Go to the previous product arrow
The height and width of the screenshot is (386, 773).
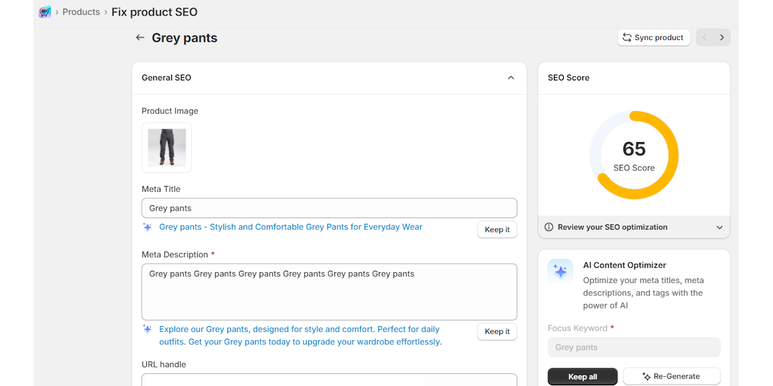(x=705, y=38)
